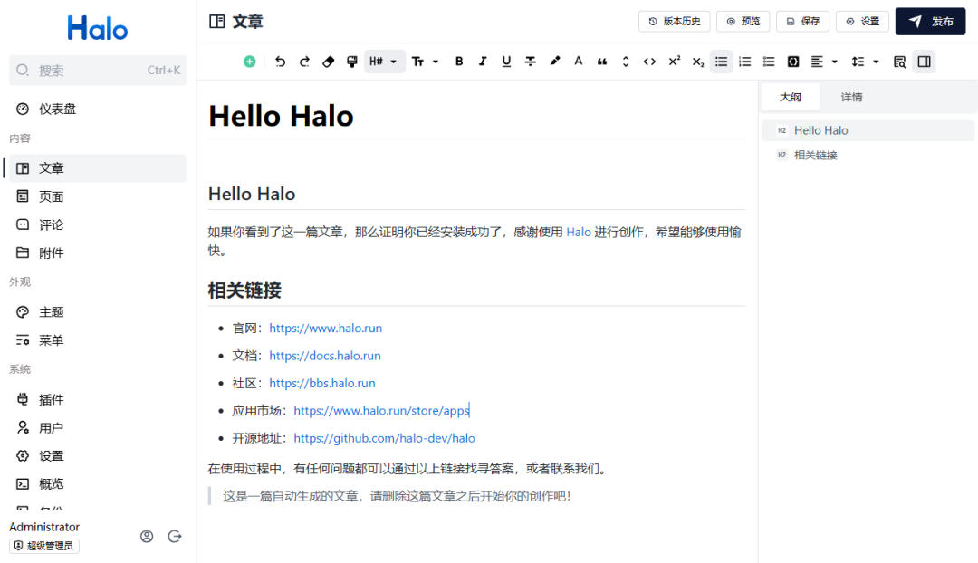Open 附件 attachments in sidebar
Screen dimensions: 978x563
pos(97,253)
